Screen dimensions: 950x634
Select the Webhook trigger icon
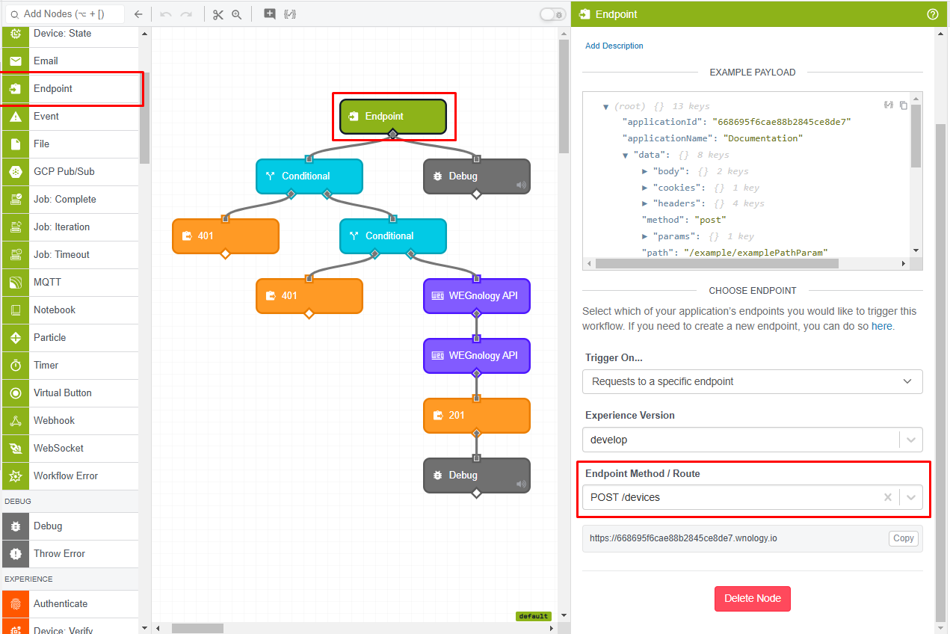coord(15,420)
